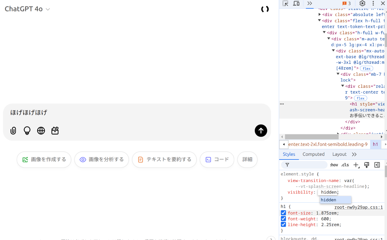Click the 詳細 more button
This screenshot has width=387, height=240.
point(247,159)
